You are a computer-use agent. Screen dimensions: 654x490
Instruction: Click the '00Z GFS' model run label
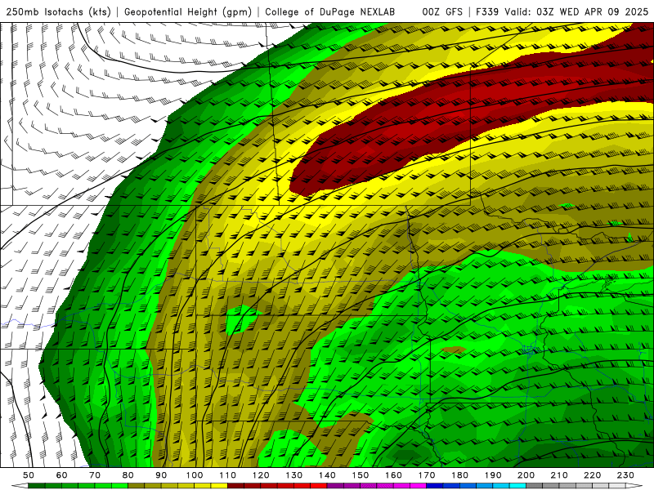coord(442,12)
